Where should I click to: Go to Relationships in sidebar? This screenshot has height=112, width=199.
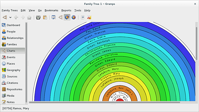tap(15, 38)
